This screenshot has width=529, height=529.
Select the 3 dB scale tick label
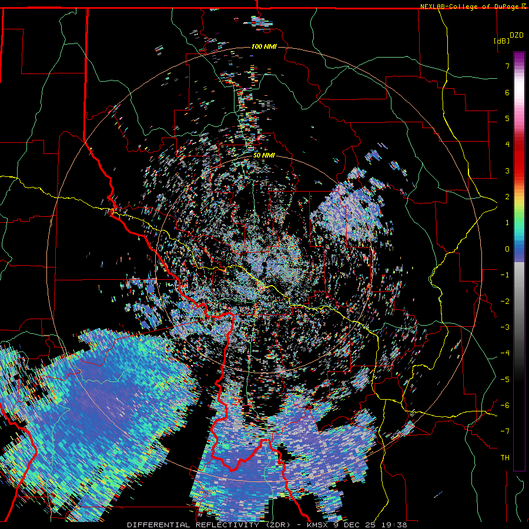coord(507,170)
